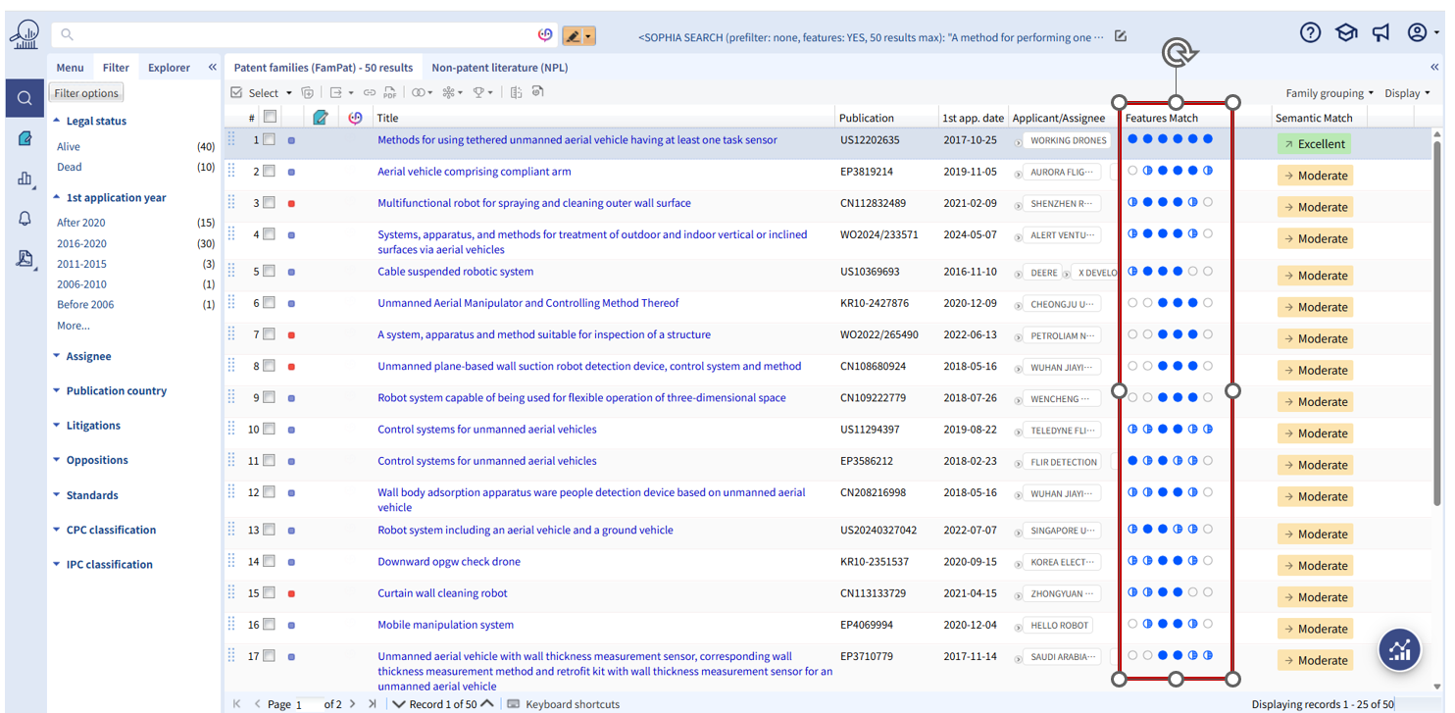Click the floating analytics chart button
Viewport: 1455px width, 713px height.
coord(1399,649)
